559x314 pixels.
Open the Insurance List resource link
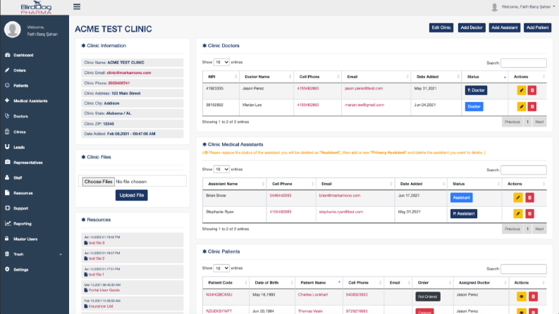coord(101,306)
